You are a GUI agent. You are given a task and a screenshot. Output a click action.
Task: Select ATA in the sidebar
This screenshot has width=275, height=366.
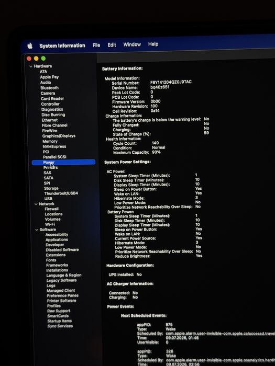[43, 72]
